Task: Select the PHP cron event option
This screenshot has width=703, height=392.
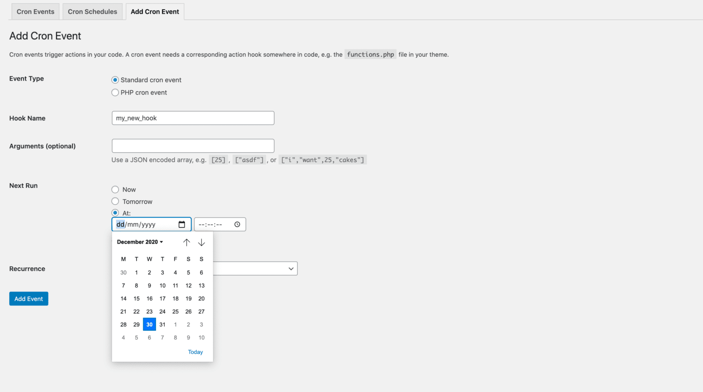Action: tap(115, 92)
